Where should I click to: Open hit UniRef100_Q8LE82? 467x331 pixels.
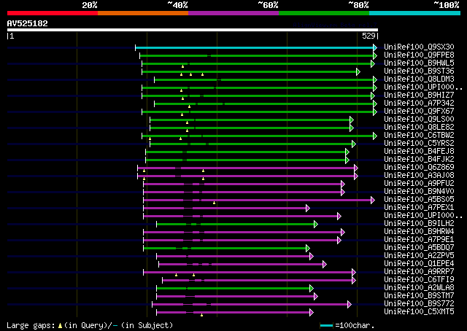pyautogui.click(x=419, y=127)
